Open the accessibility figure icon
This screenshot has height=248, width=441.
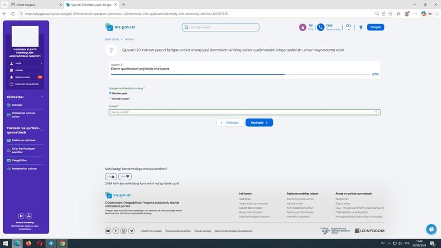click(x=361, y=27)
